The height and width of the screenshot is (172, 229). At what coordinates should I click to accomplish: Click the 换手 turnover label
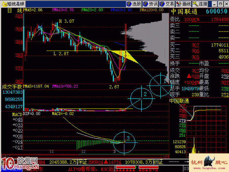[175, 63]
